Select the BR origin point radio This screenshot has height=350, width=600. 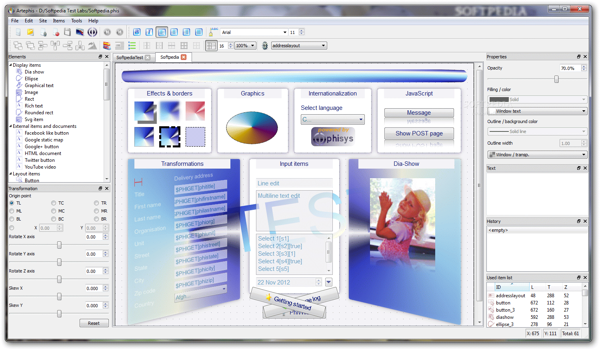(x=96, y=219)
